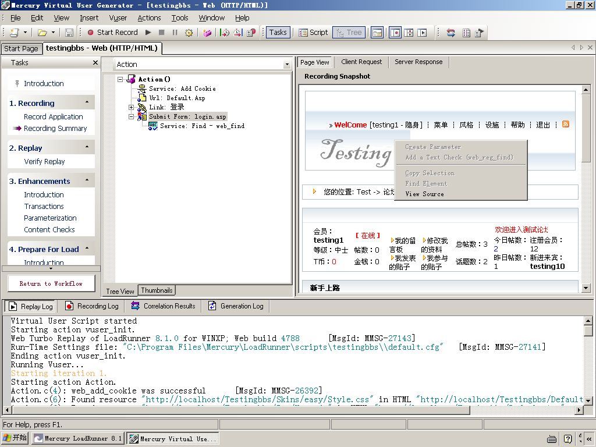596x447 pixels.
Task: Collapse the 2. Replay task section
Action: pyautogui.click(x=87, y=147)
